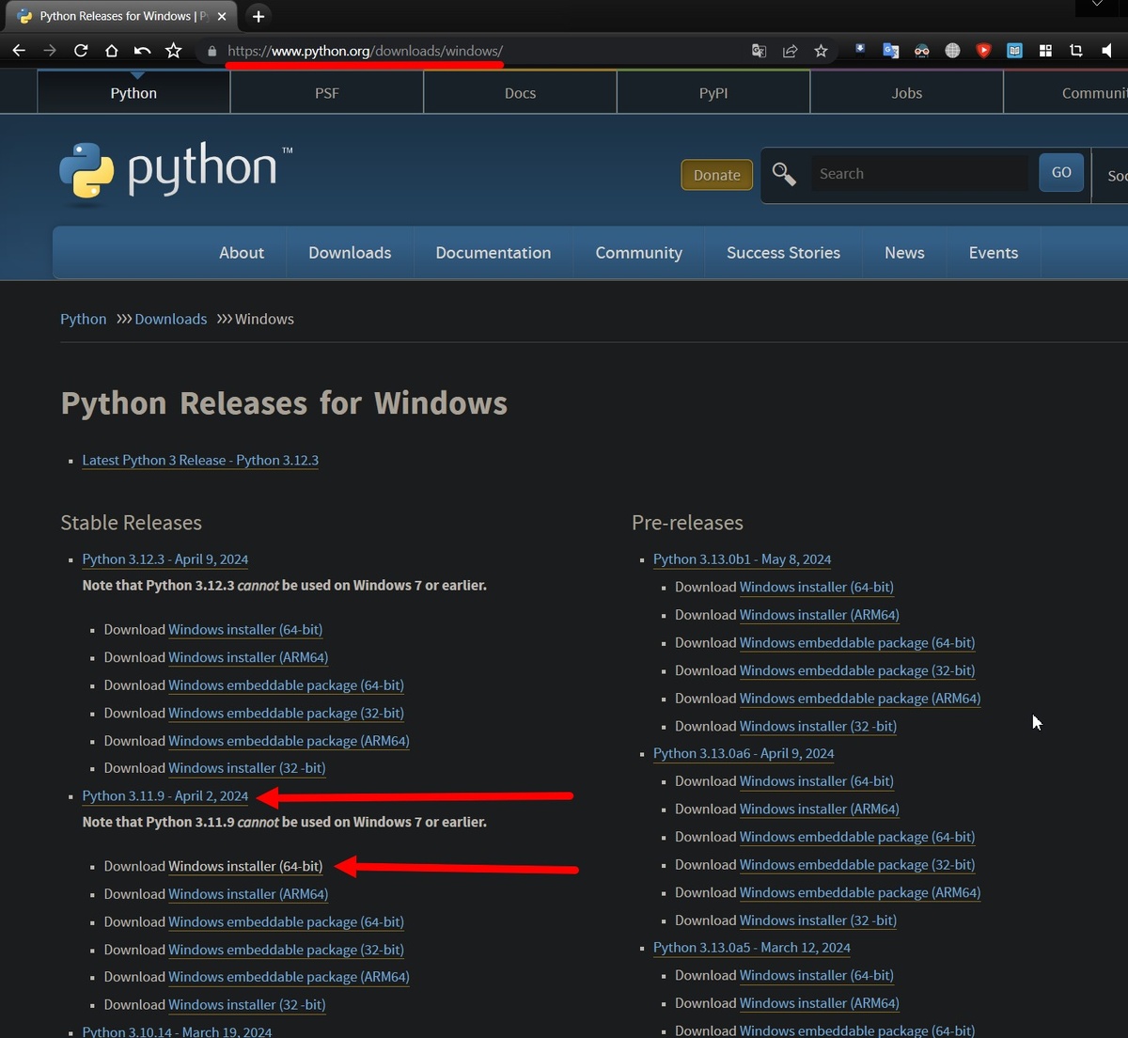Open the Documentation menu
Viewport: 1128px width, 1038px height.
[493, 253]
